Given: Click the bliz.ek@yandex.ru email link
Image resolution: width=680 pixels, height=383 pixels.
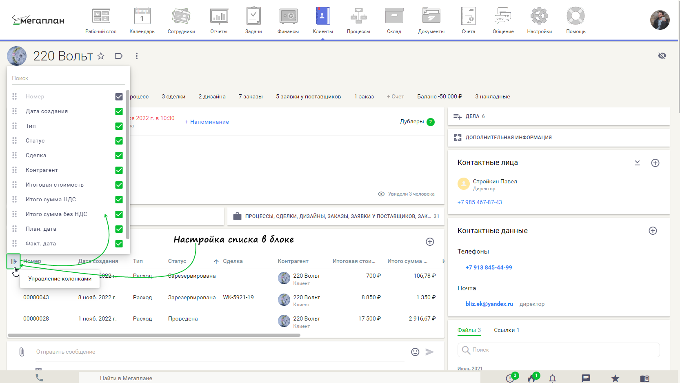Looking at the screenshot, I should (x=489, y=304).
